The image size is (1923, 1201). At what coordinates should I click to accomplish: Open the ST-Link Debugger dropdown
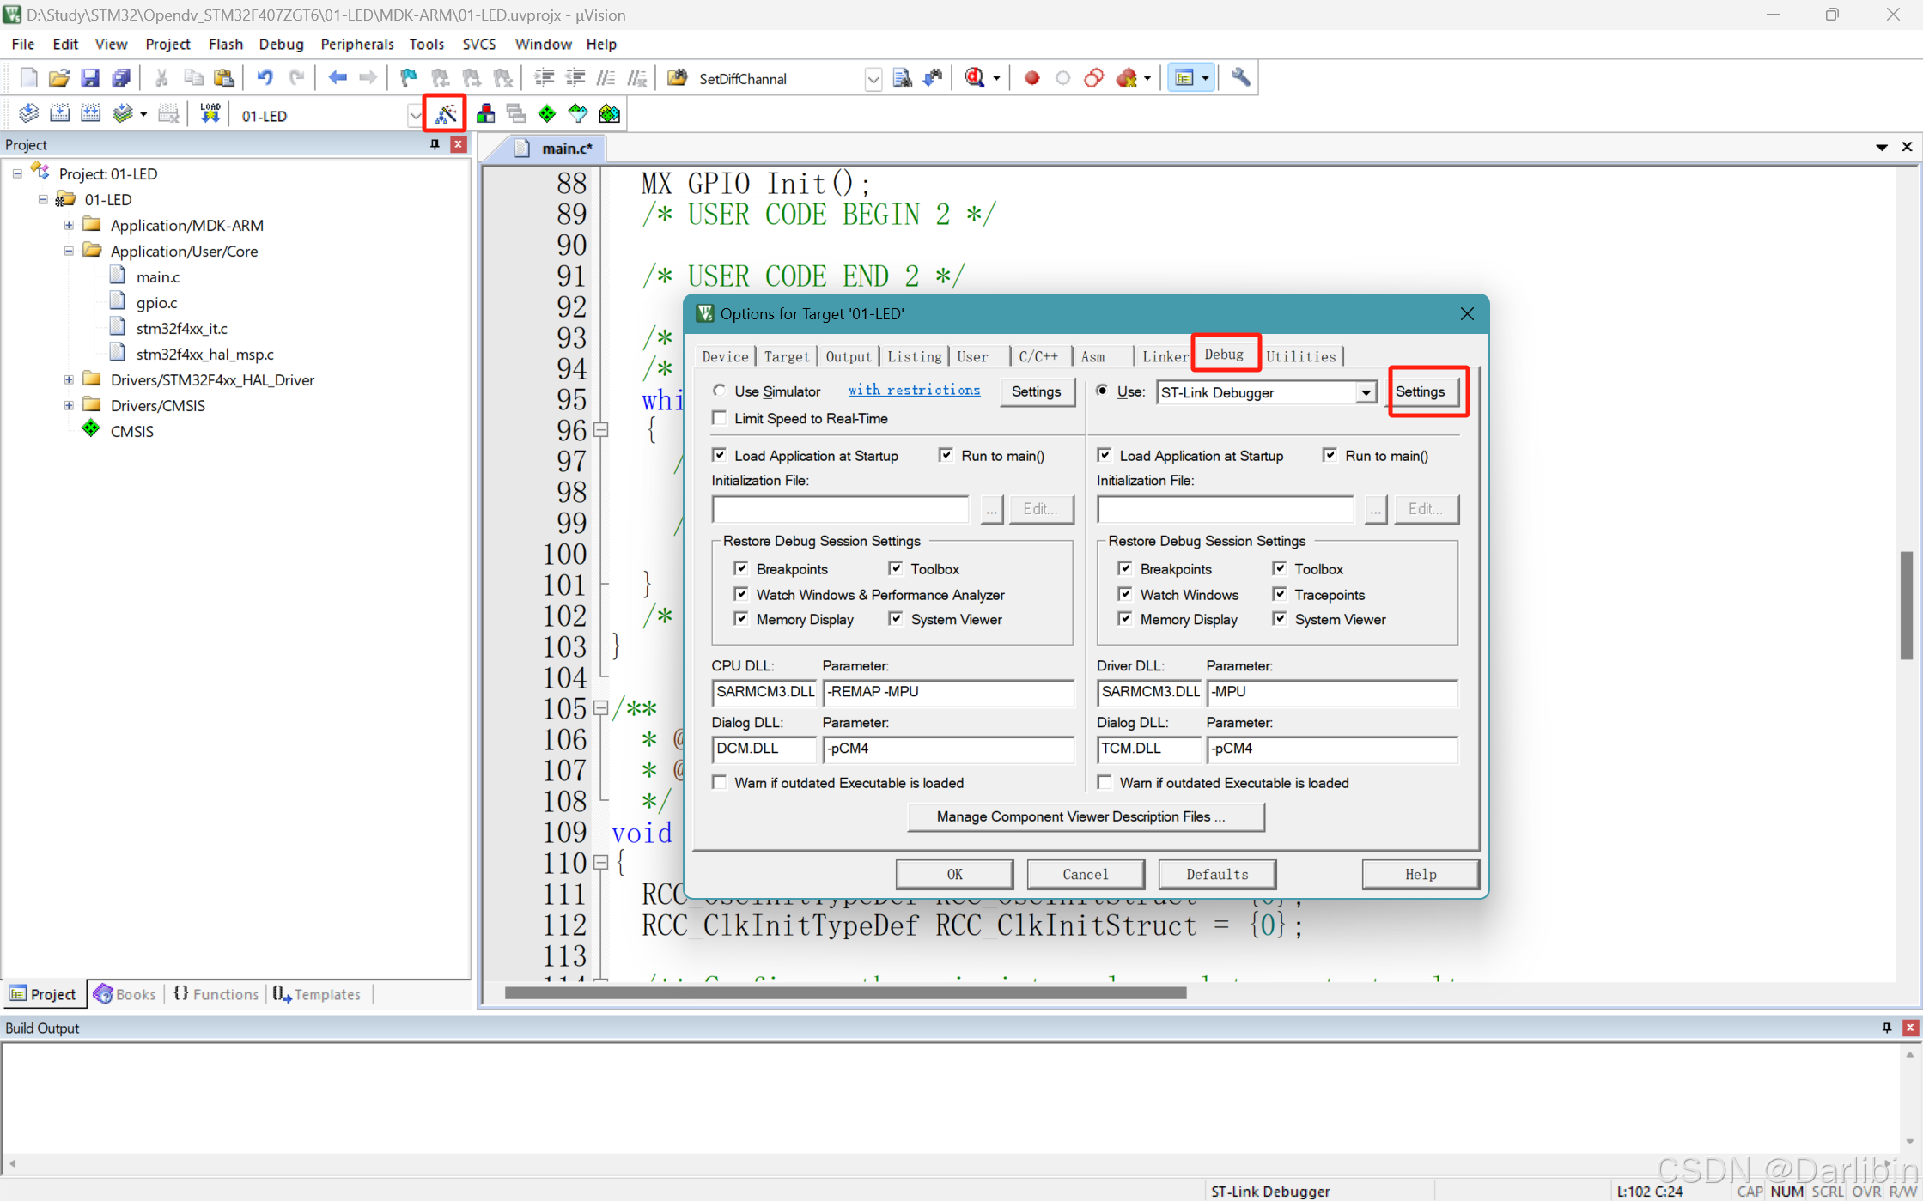click(x=1366, y=392)
